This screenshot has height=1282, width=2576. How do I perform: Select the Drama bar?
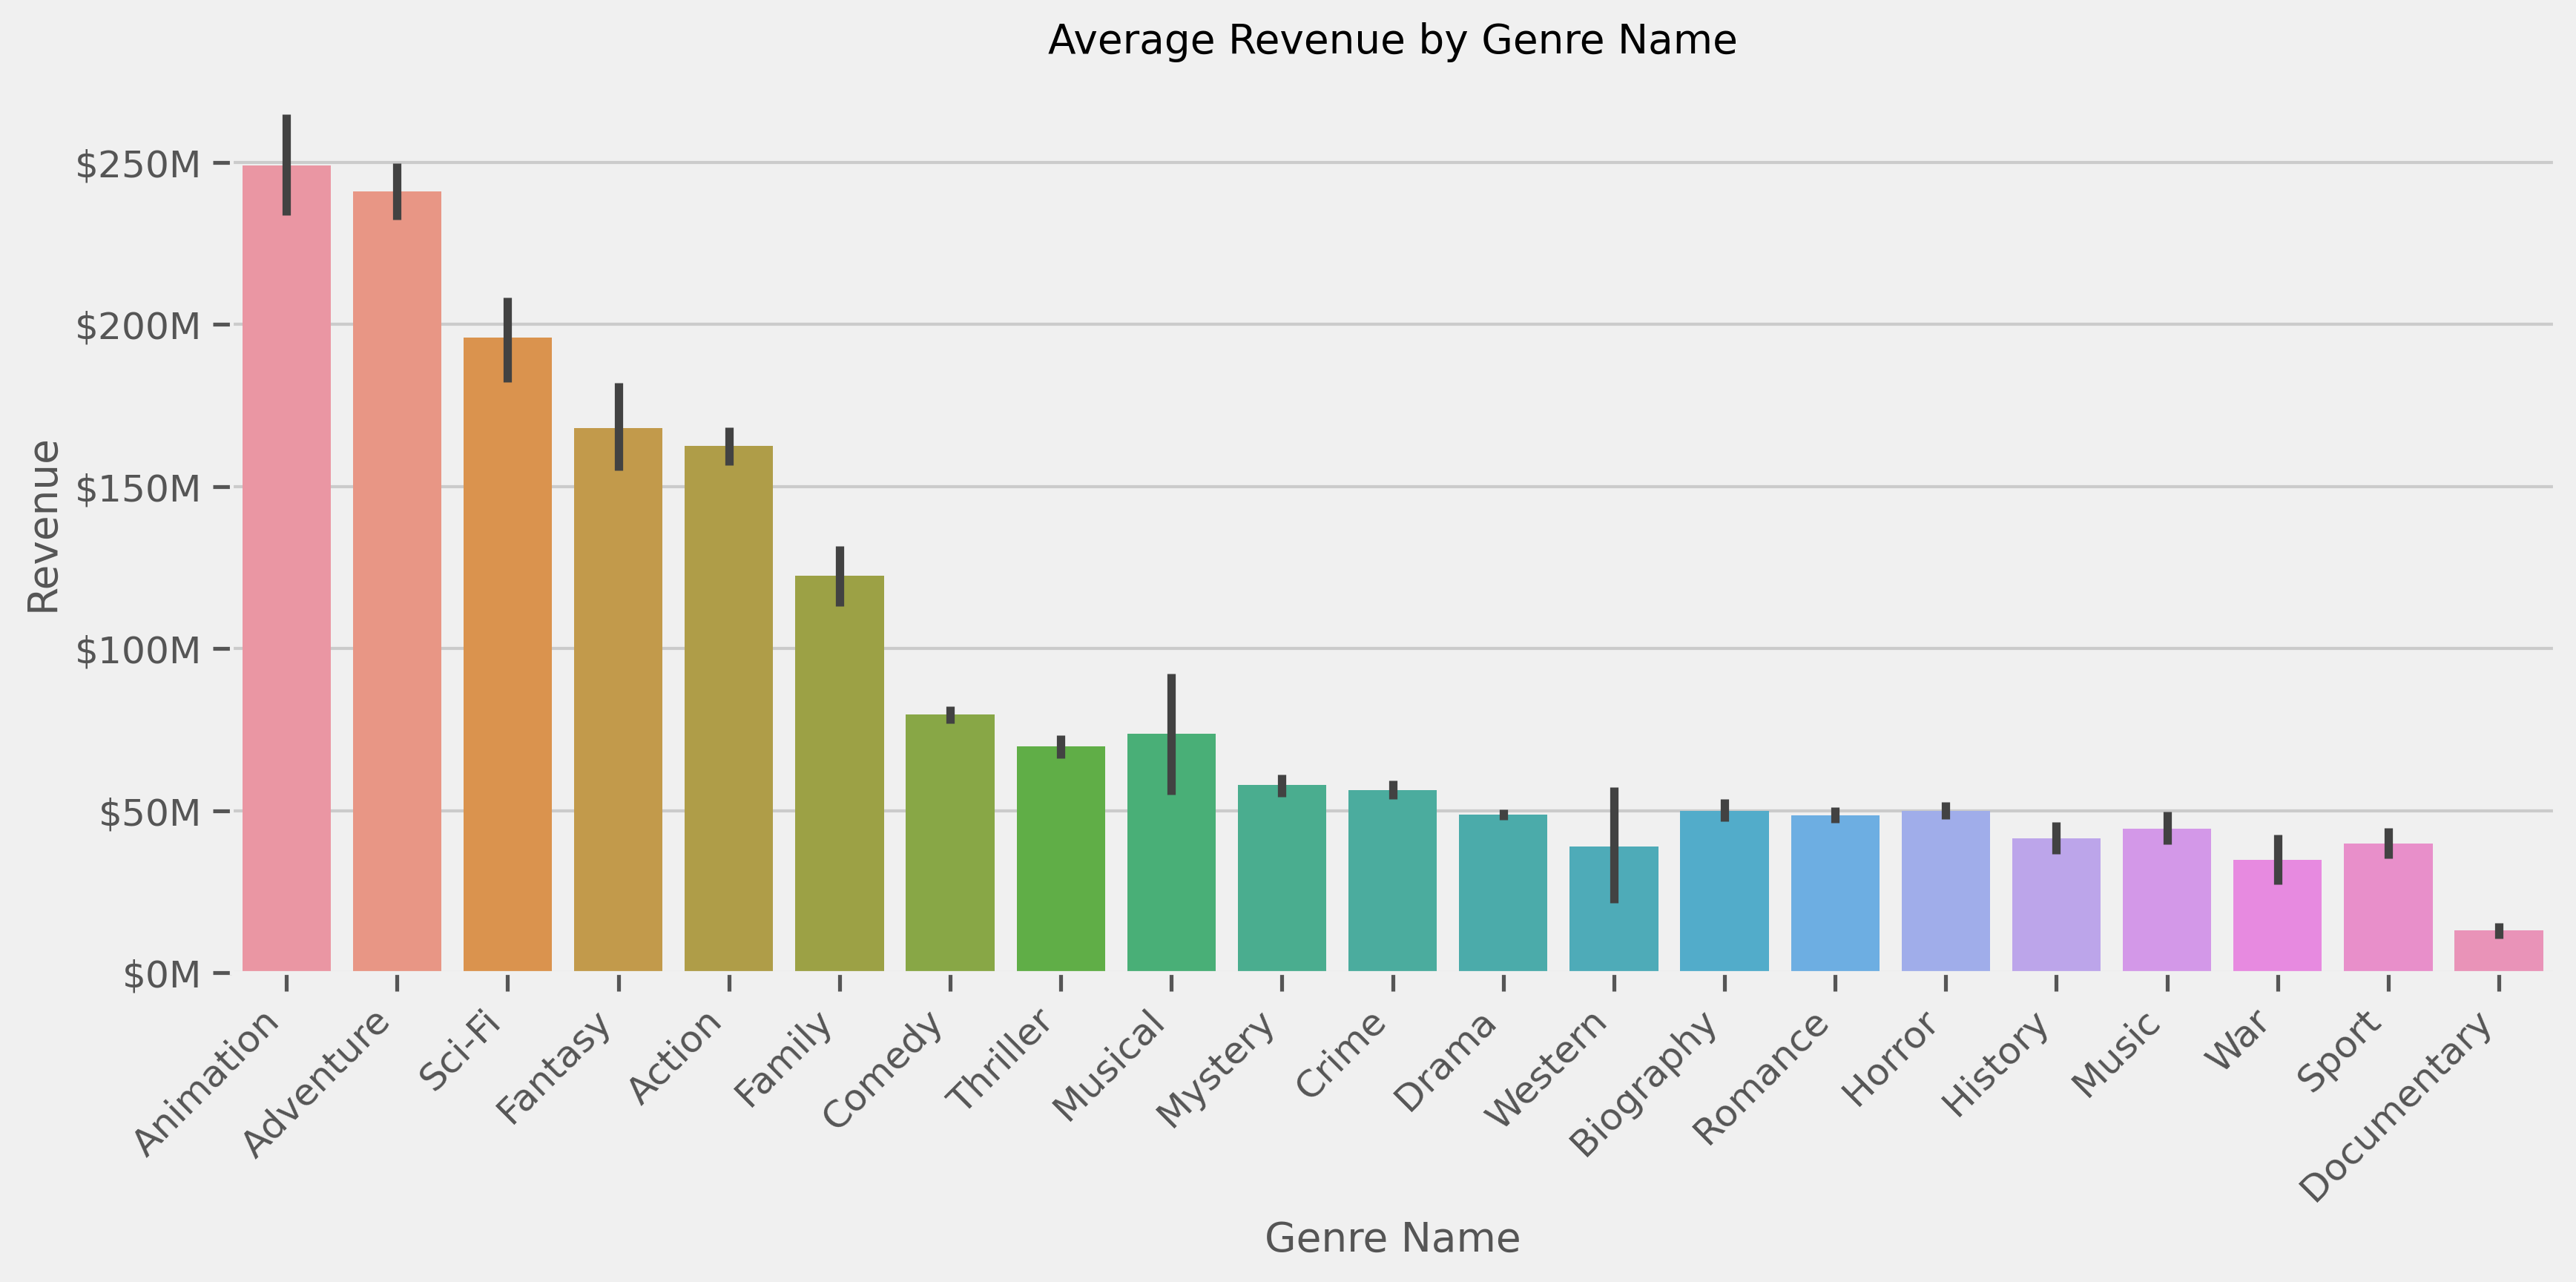click(1503, 893)
